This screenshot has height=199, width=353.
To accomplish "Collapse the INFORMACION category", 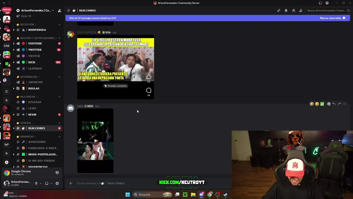I will click(28, 77).
